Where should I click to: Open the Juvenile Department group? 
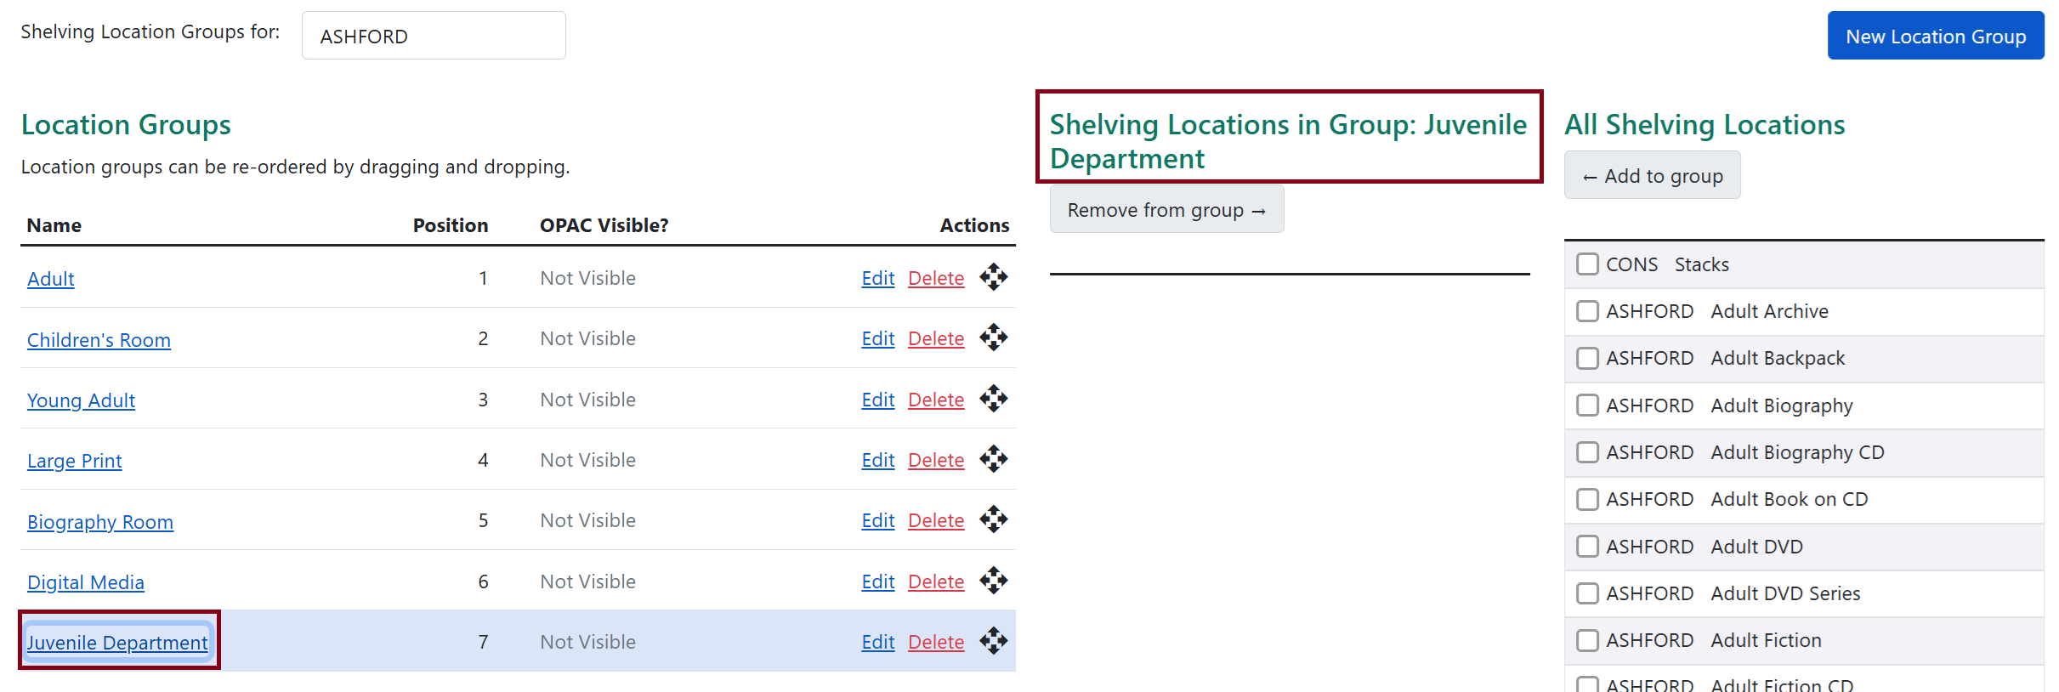(x=116, y=642)
